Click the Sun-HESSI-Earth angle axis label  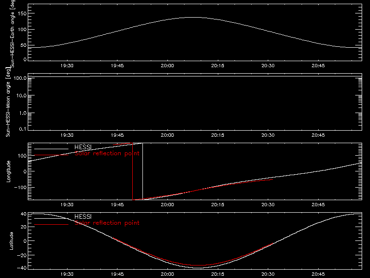pyautogui.click(x=12, y=34)
